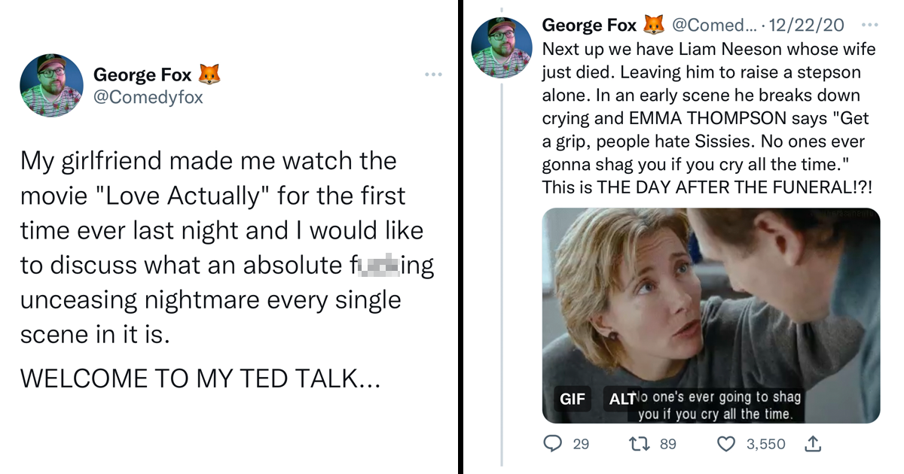
Task: Open the reply icon on the Liam Neeson tweet
Action: (x=551, y=444)
